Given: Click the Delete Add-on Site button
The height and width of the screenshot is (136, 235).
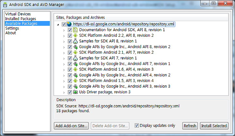Looking at the screenshot, I should [110, 126].
